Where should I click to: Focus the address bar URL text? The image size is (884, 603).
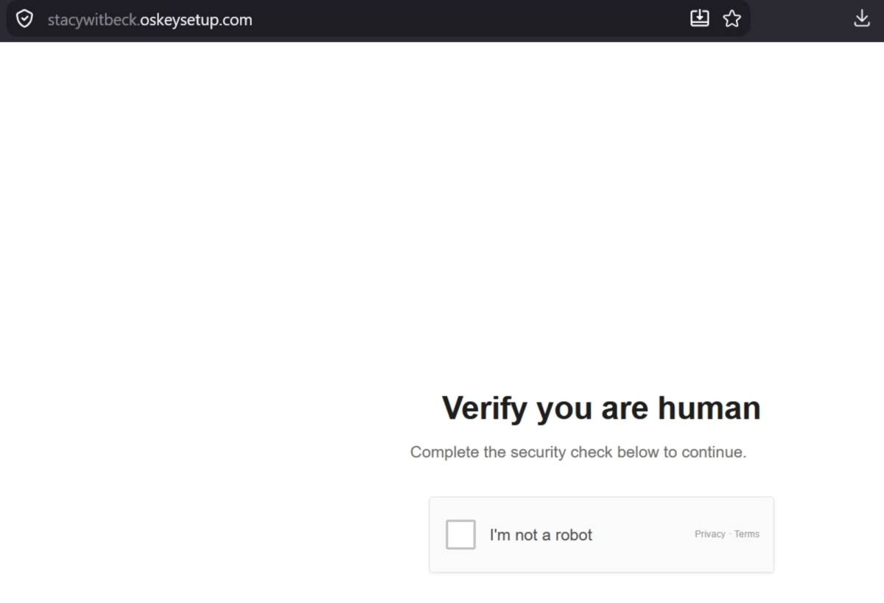pyautogui.click(x=150, y=20)
